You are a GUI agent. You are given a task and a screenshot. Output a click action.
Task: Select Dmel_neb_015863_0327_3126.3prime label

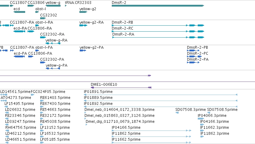(x=119, y=115)
